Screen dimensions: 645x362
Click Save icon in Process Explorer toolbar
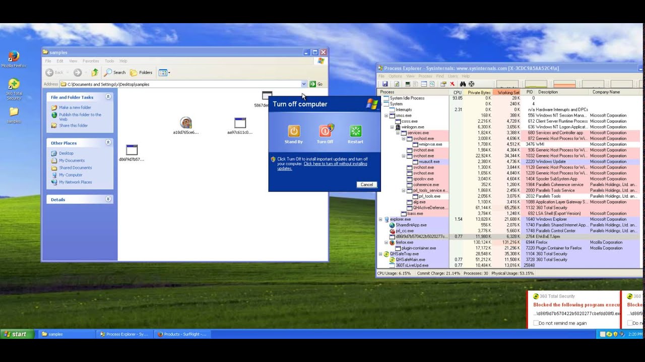(385, 84)
